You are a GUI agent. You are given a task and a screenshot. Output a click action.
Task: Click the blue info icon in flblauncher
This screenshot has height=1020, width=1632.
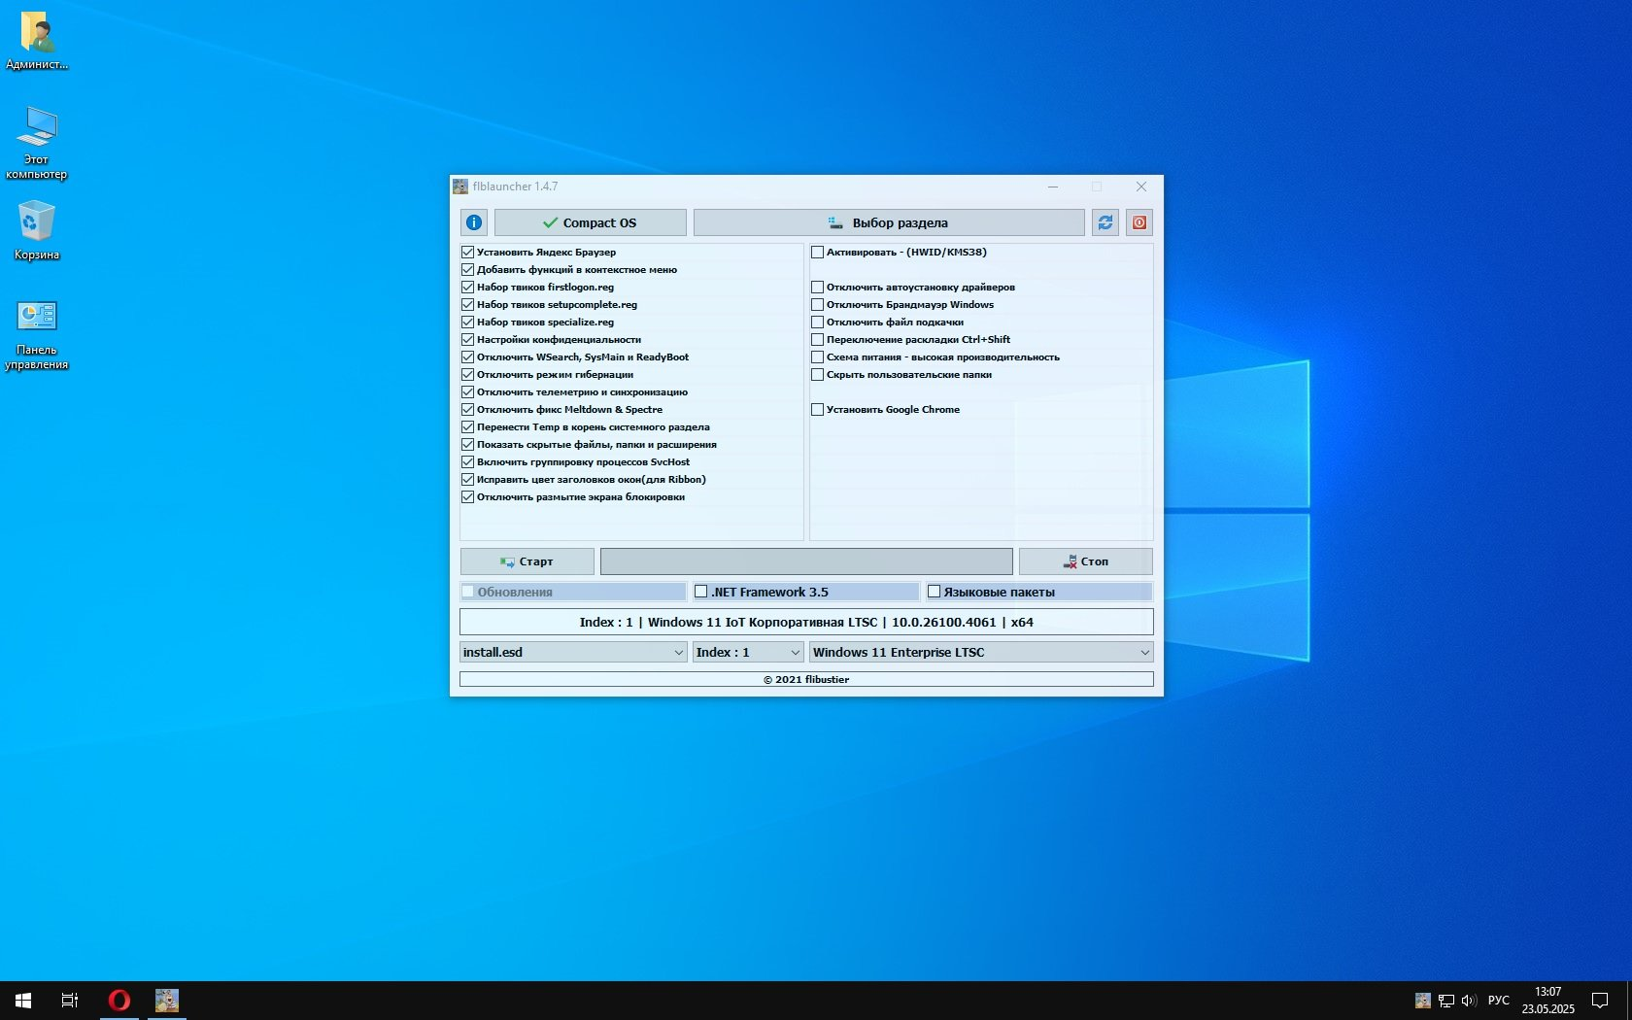[474, 222]
